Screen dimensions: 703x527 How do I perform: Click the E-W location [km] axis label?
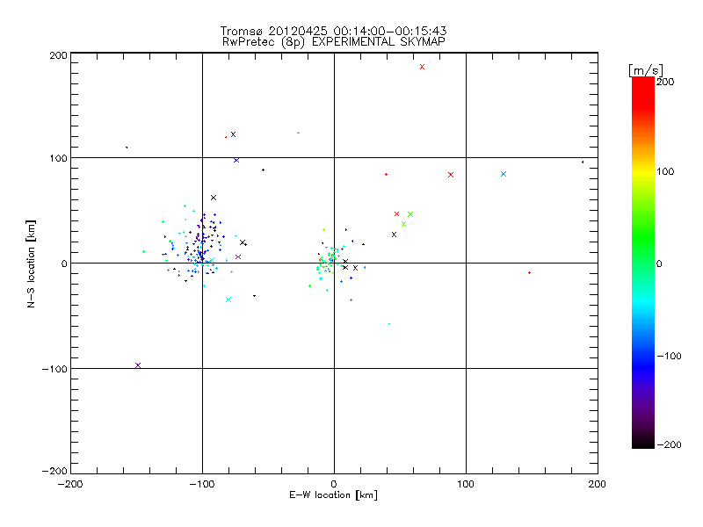coord(333,495)
